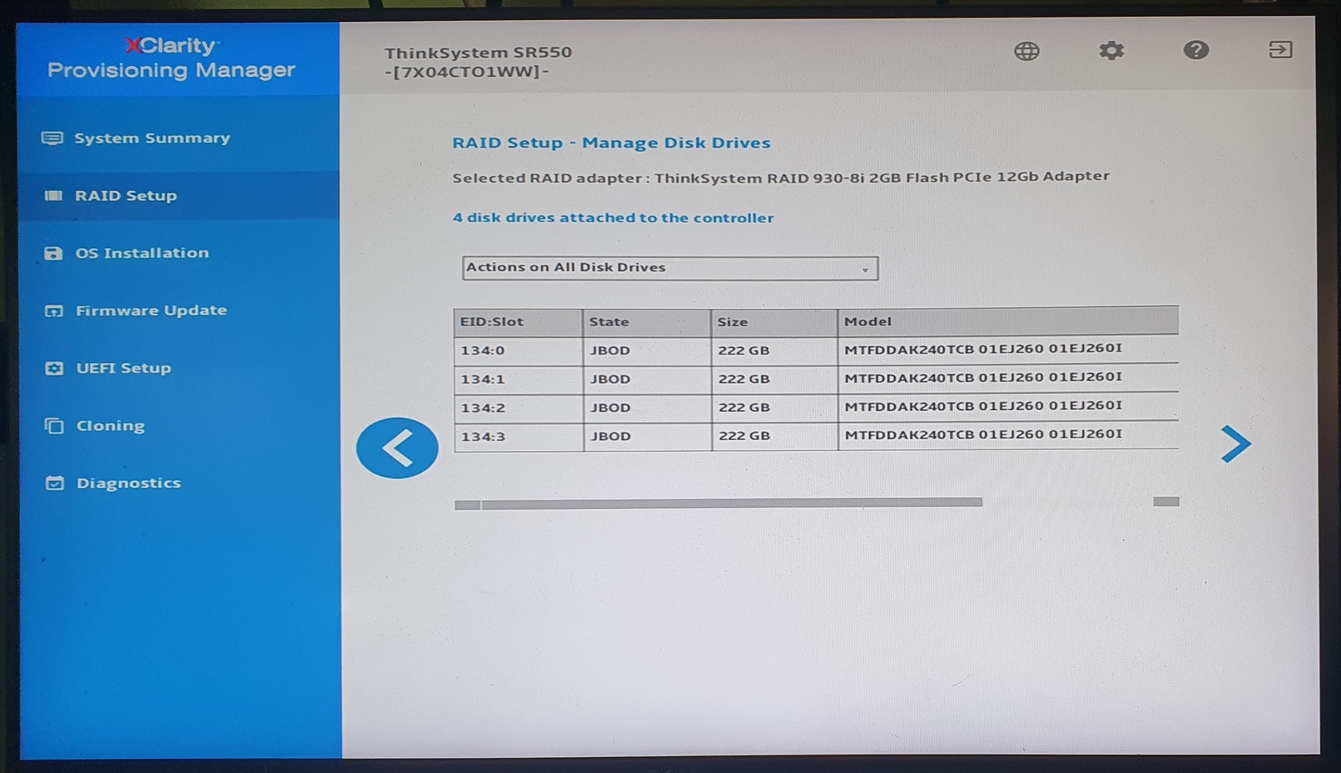Screen dimensions: 1341x773
Task: Click 222 GB size of drive 134:2
Action: pos(745,407)
